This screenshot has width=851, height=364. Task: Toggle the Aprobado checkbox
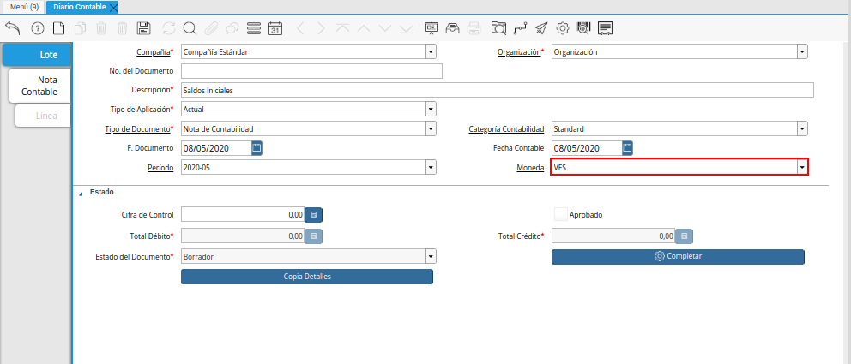(x=561, y=214)
